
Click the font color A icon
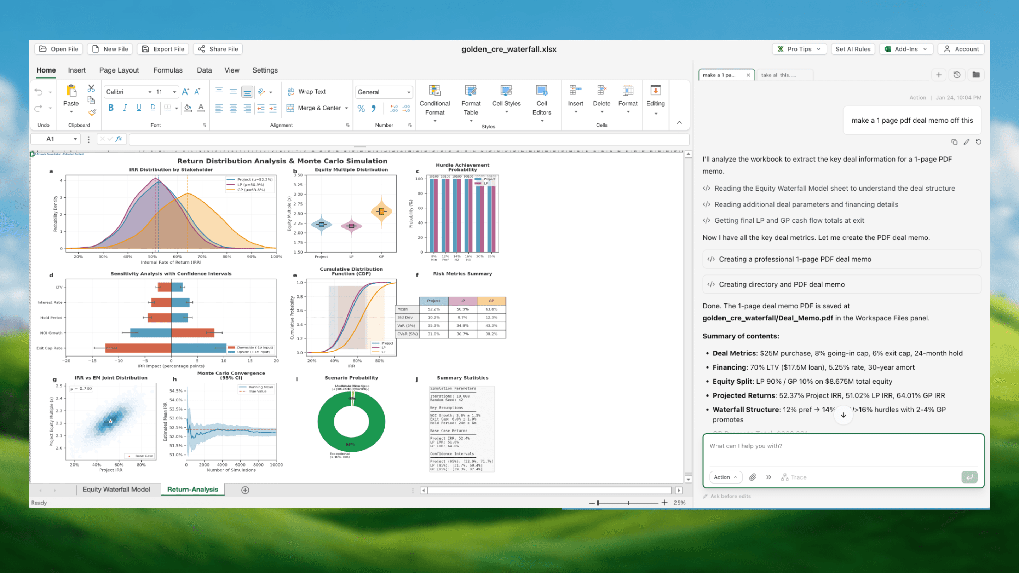coord(201,108)
